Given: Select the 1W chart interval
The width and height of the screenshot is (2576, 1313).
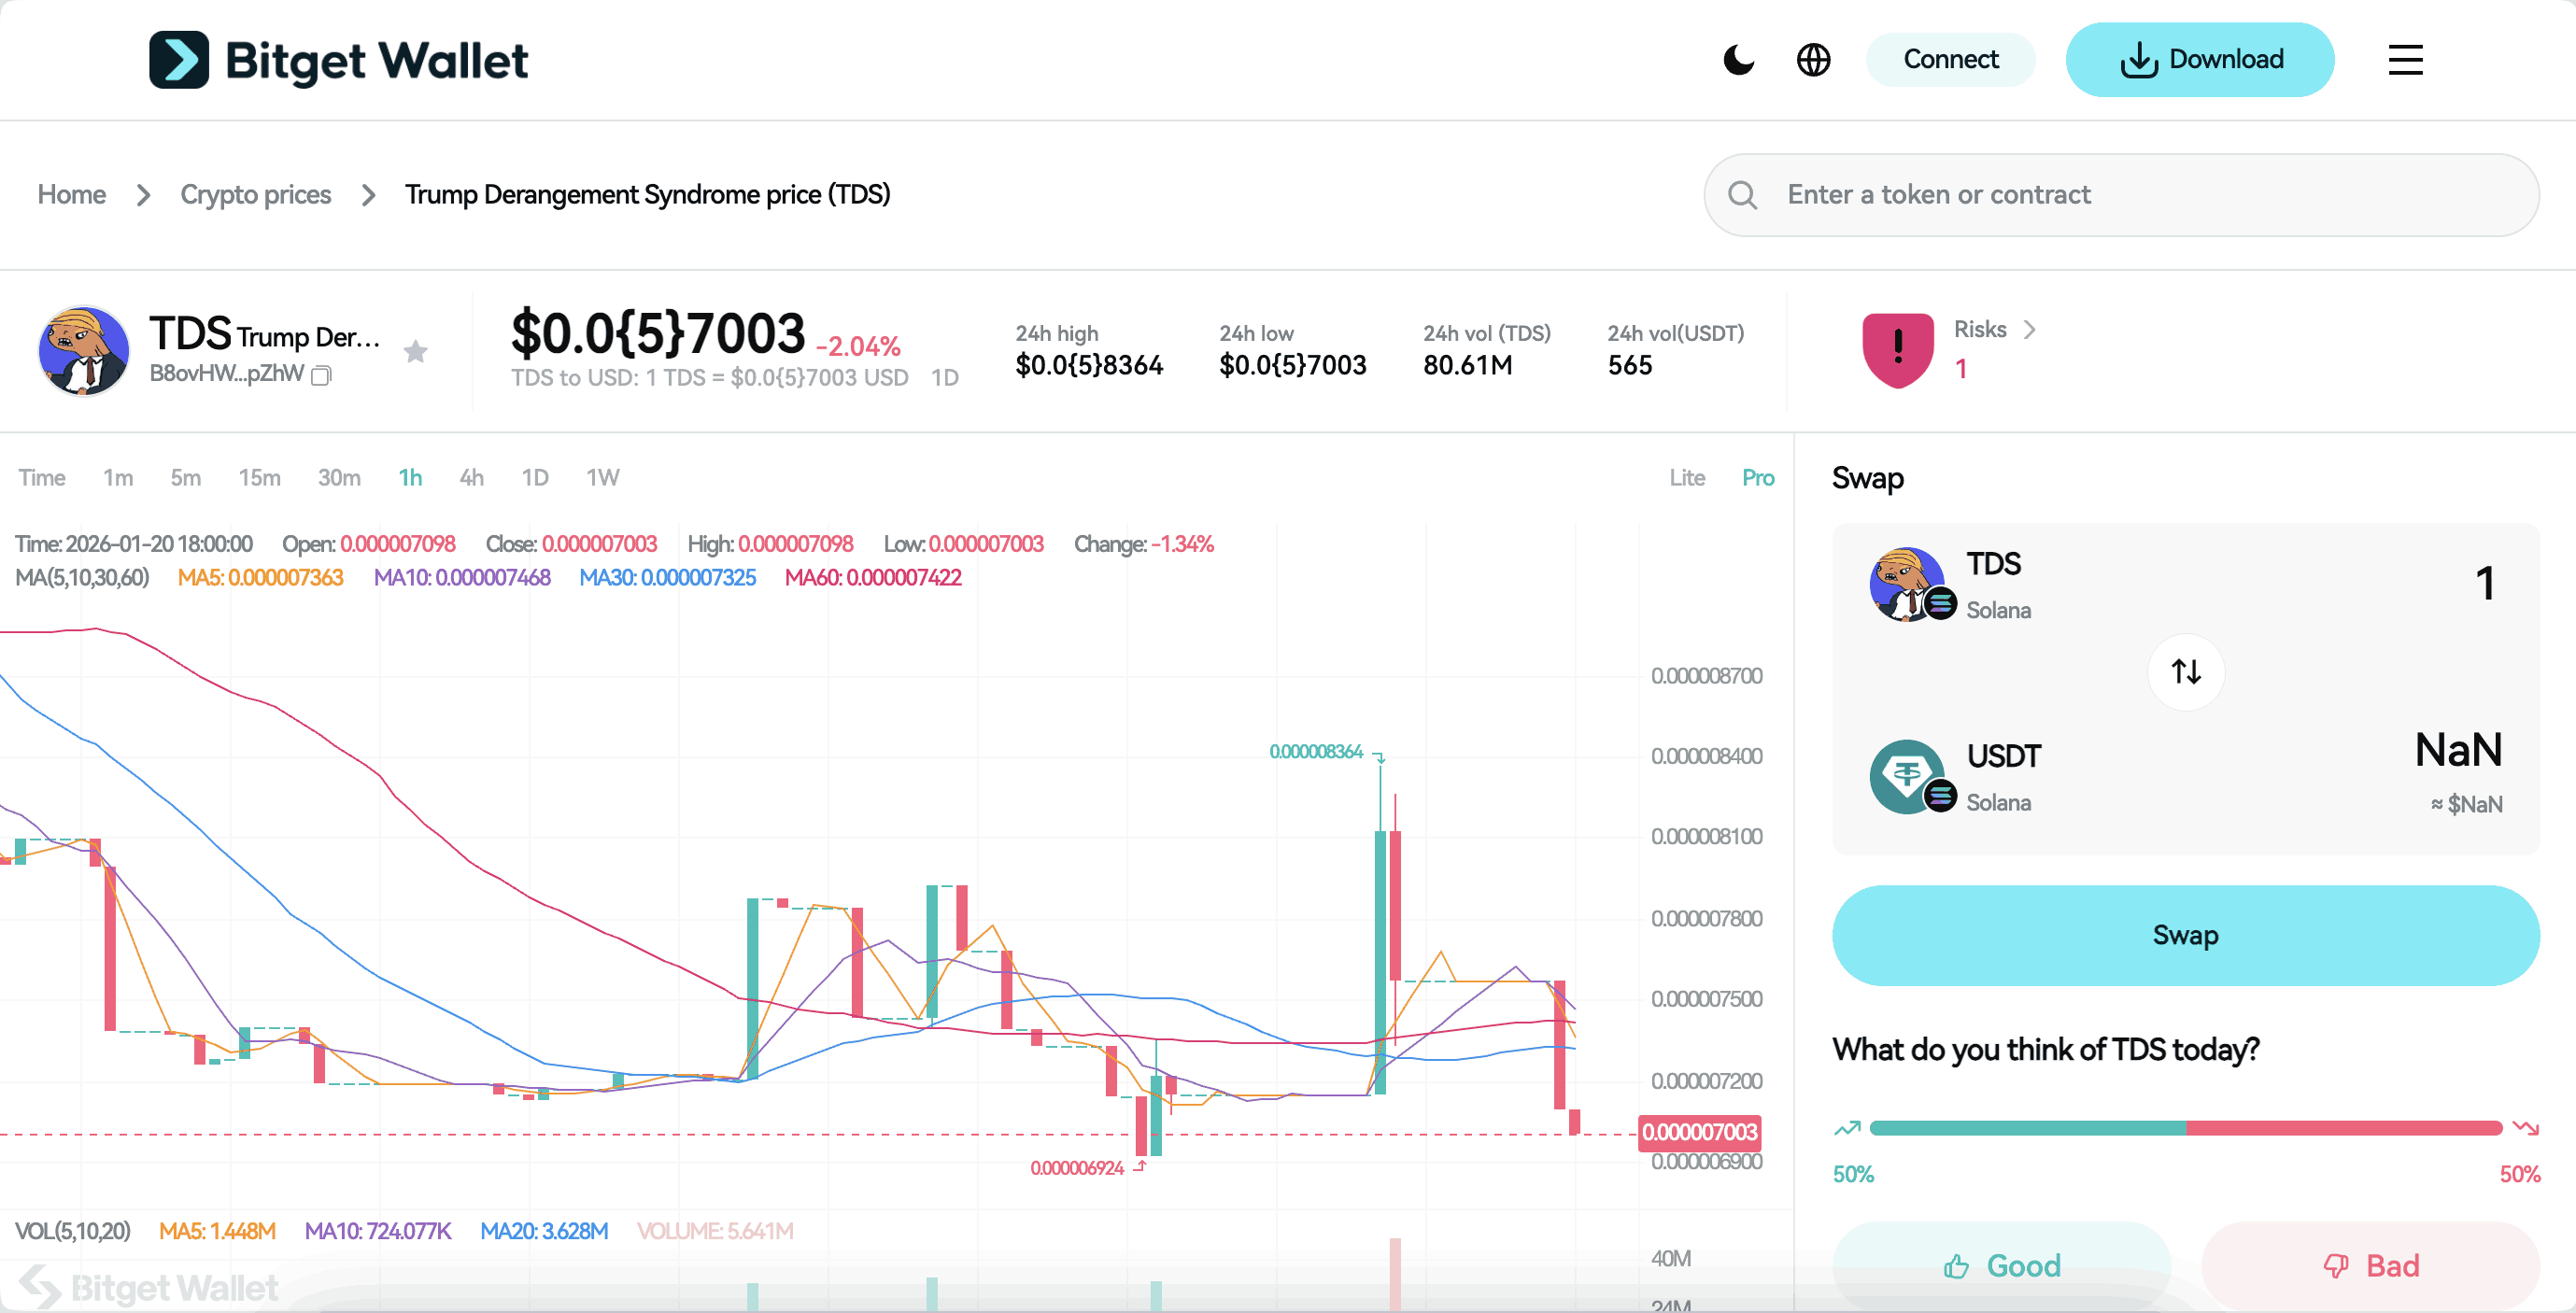Looking at the screenshot, I should 602,478.
